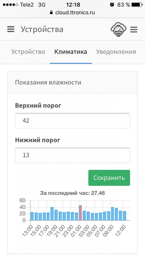The height and width of the screenshot is (258, 145).
Task: Open the left hamburger menu
Action: (x=11, y=29)
